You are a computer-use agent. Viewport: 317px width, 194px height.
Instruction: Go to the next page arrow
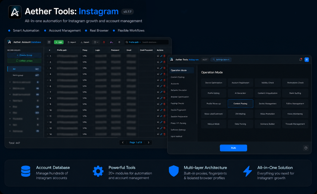[x=149, y=142]
